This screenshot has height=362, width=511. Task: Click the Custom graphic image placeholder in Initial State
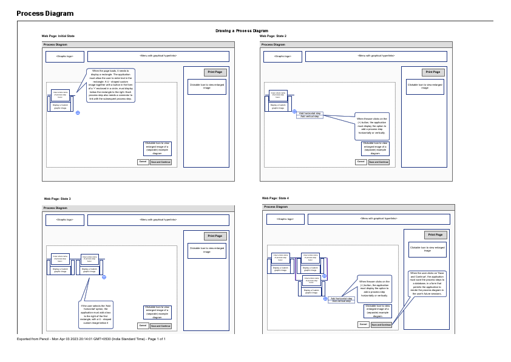[61, 108]
